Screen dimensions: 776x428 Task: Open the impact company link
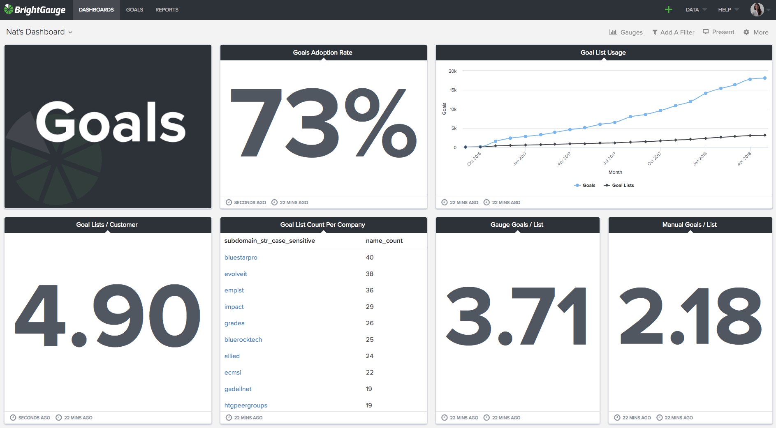tap(234, 306)
